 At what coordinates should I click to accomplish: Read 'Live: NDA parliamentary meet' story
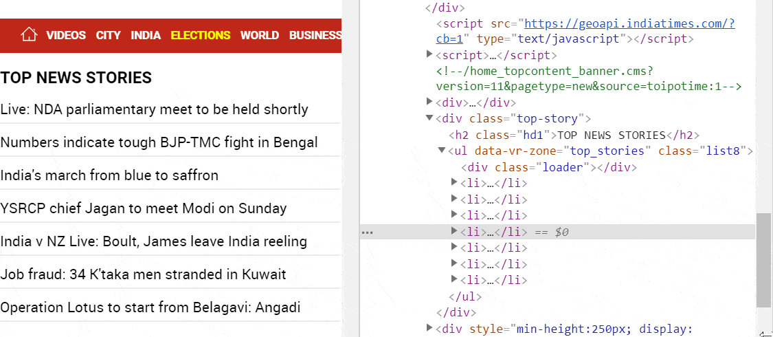[x=155, y=109]
